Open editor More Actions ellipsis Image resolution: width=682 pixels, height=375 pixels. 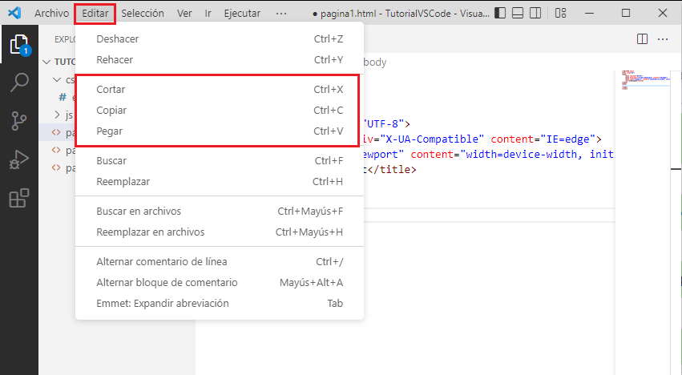[663, 39]
